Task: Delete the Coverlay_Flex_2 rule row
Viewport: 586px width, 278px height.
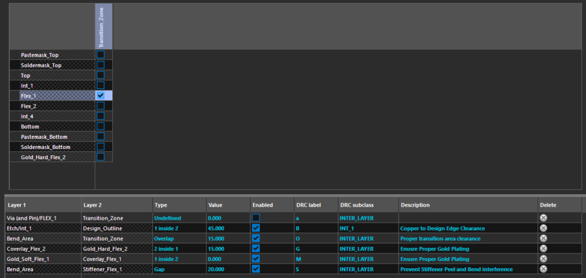Action: [544, 248]
